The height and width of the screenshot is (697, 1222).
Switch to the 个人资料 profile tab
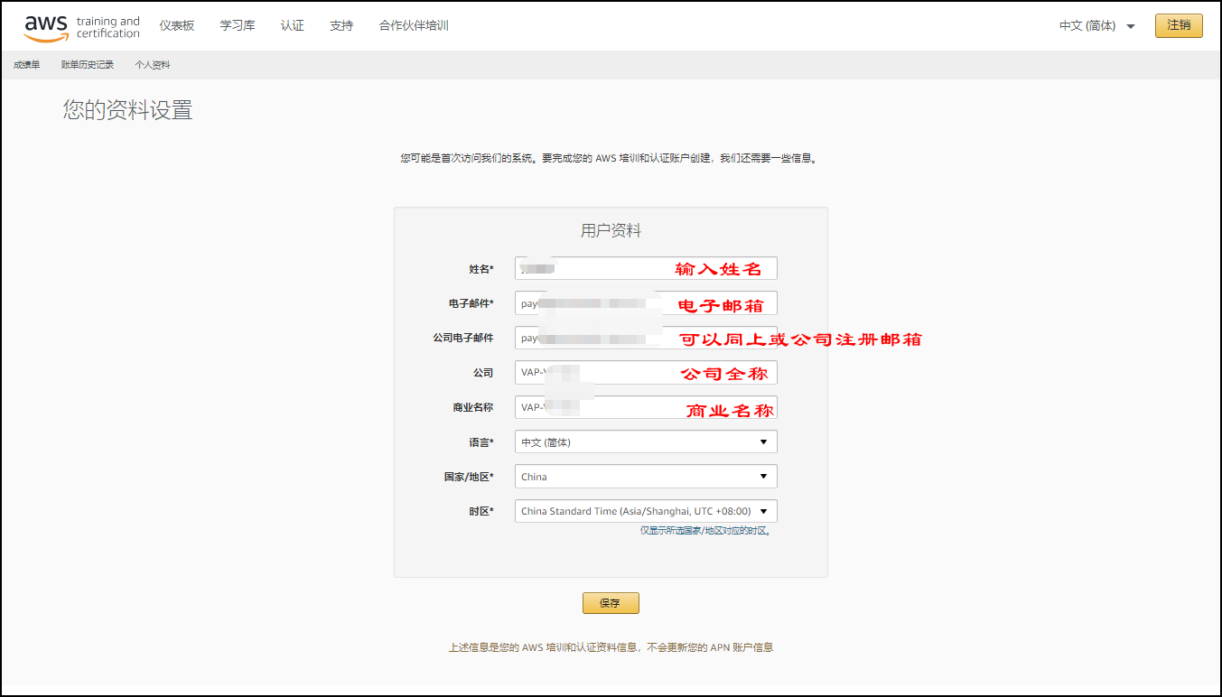point(153,65)
